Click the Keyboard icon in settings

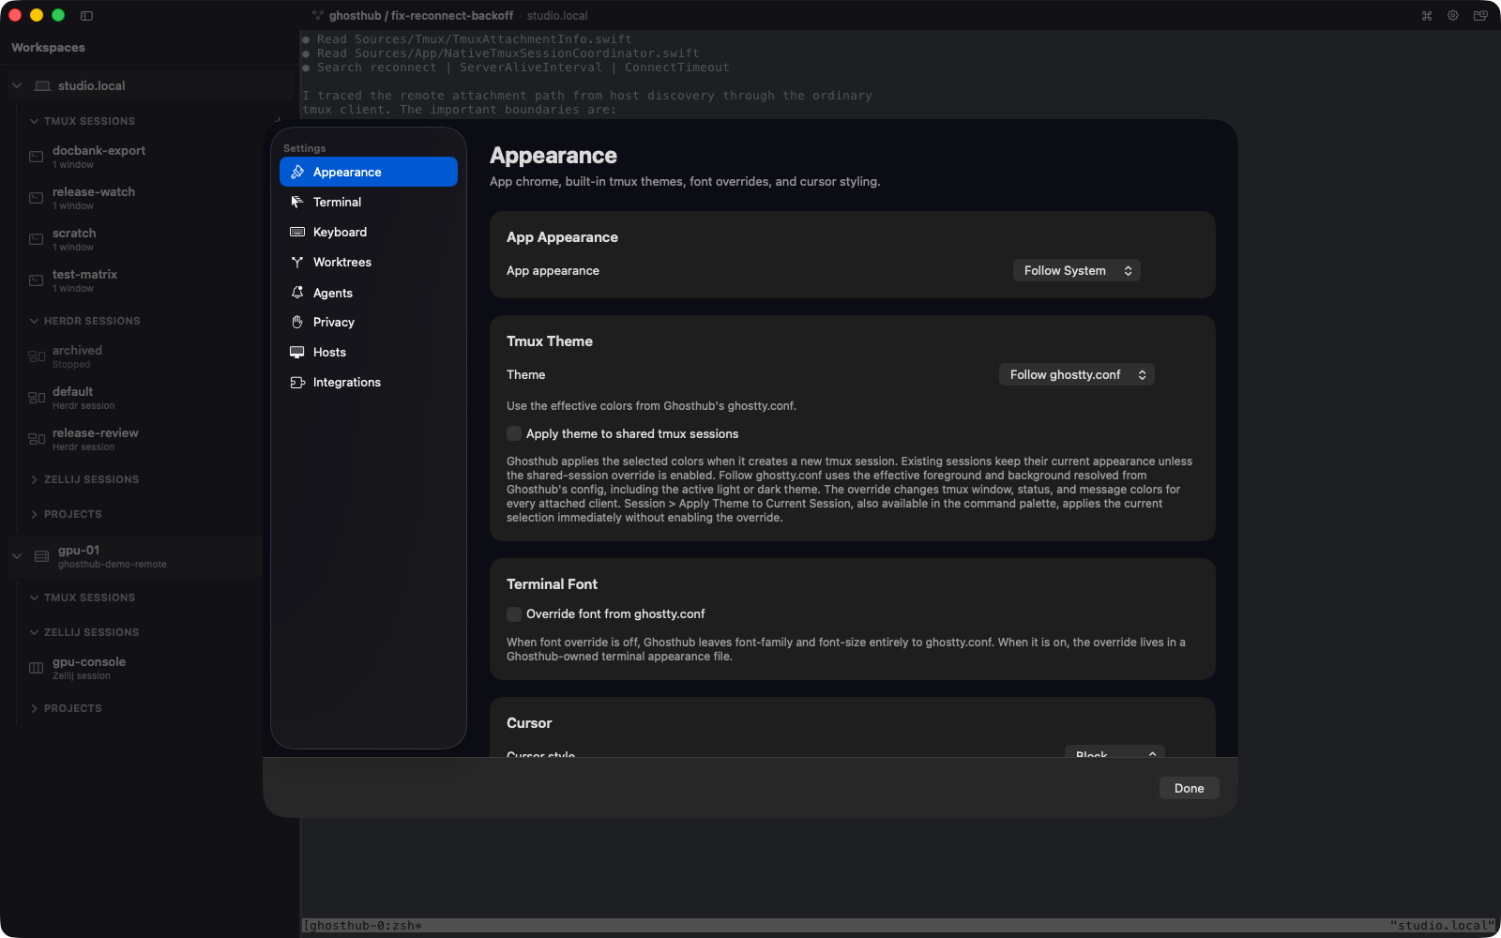(297, 232)
